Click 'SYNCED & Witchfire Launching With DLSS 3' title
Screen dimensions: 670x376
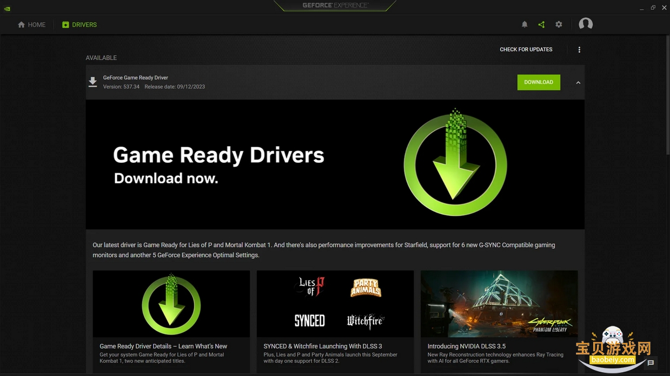(323, 346)
